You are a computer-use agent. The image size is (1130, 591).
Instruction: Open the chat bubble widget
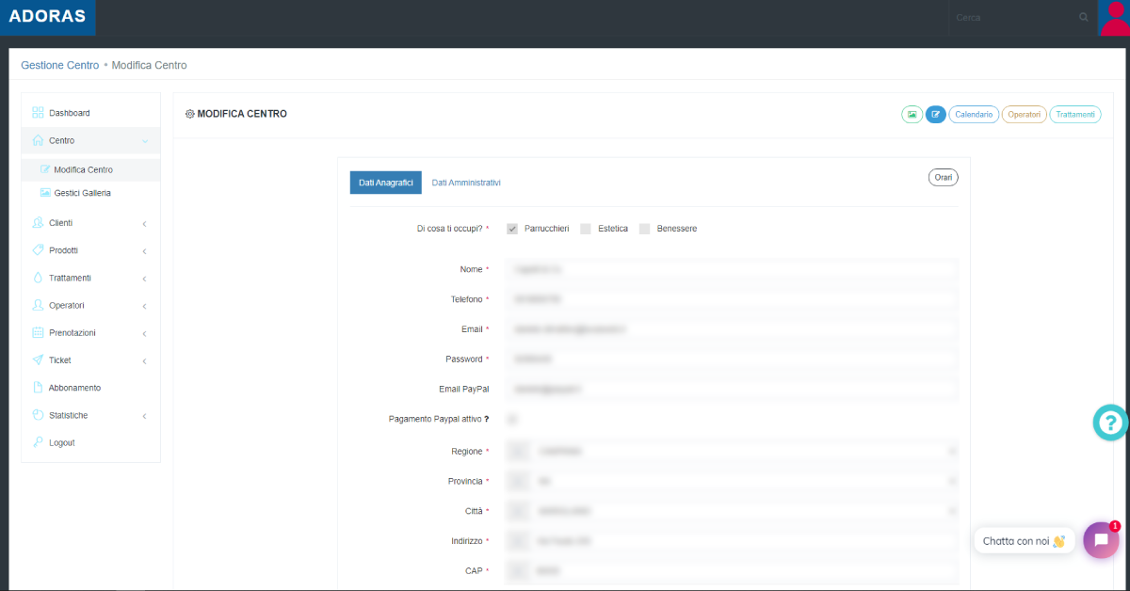coord(1101,540)
